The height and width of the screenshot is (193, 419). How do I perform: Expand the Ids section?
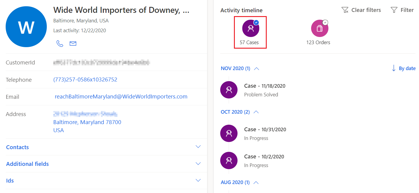coord(198,180)
